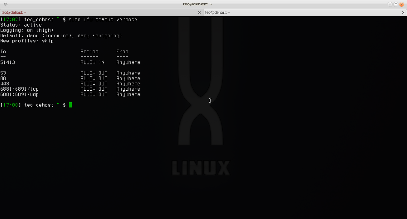The width and height of the screenshot is (407, 219).
Task: Open the window menu icon in title bar
Action: (5, 4)
